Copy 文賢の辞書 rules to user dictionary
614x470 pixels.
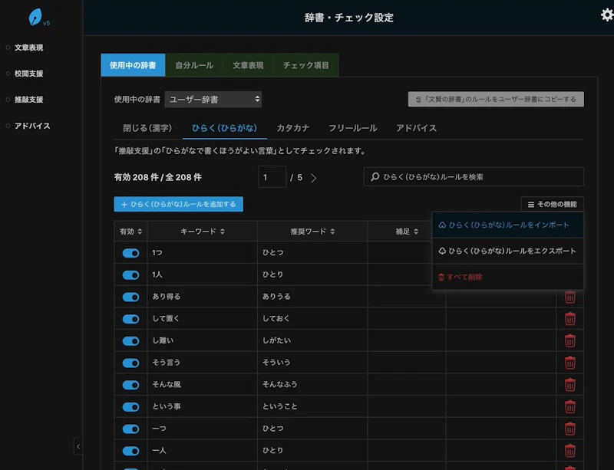(497, 99)
